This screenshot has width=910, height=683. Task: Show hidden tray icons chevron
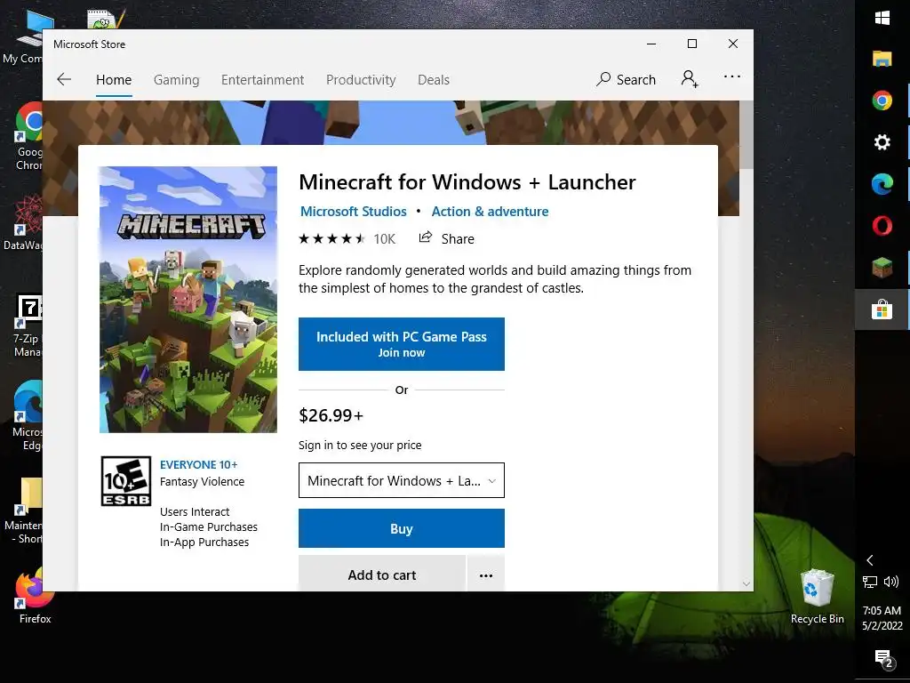869,560
